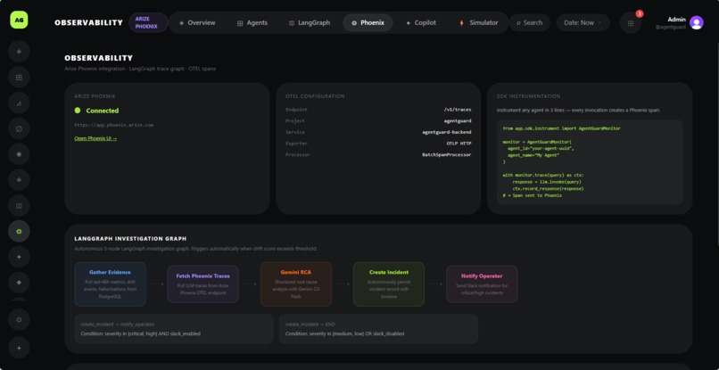Click the LANGGRAPH INVESTIGATION GRAPH heading
This screenshot has height=370, width=719.
click(x=130, y=239)
